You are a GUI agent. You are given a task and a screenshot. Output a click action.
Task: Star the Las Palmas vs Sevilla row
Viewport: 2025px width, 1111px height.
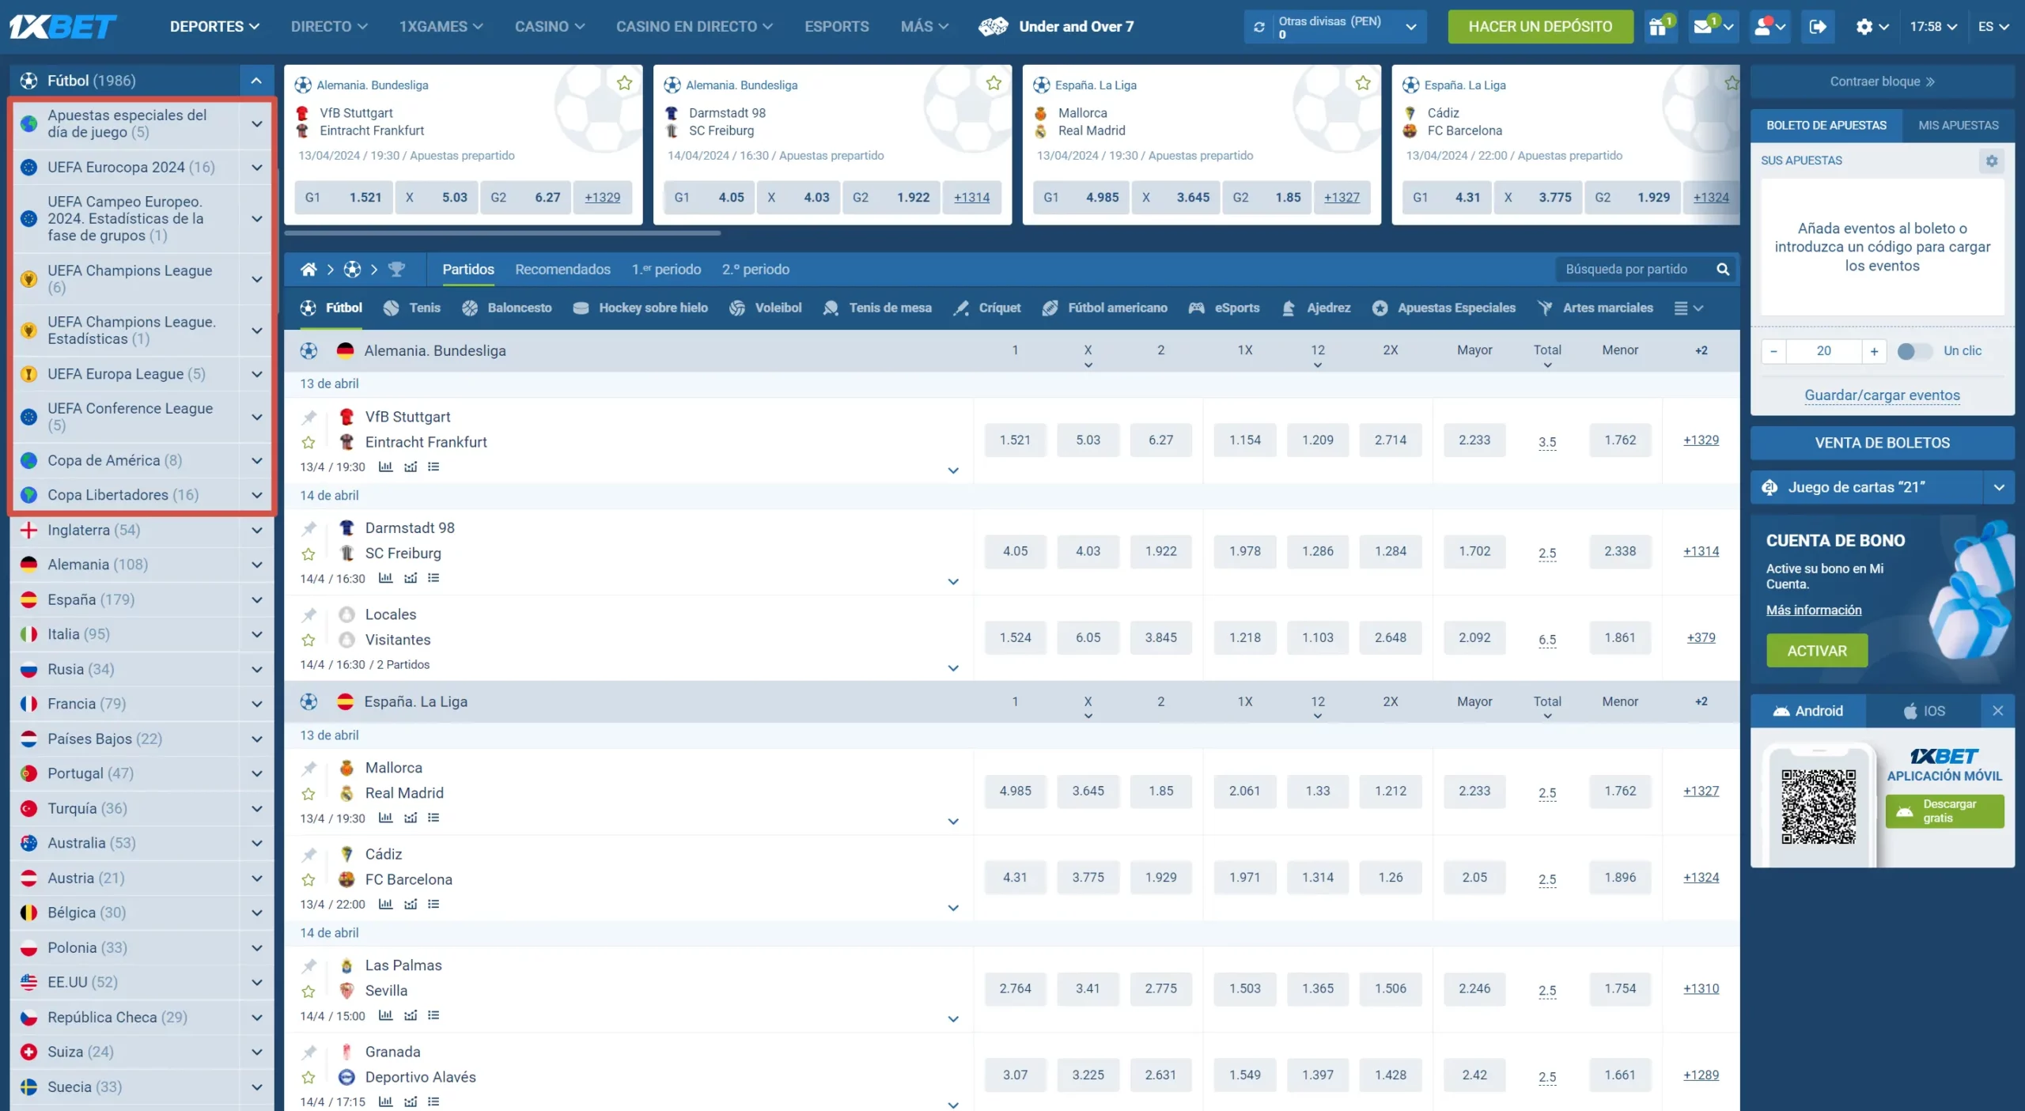pos(309,992)
